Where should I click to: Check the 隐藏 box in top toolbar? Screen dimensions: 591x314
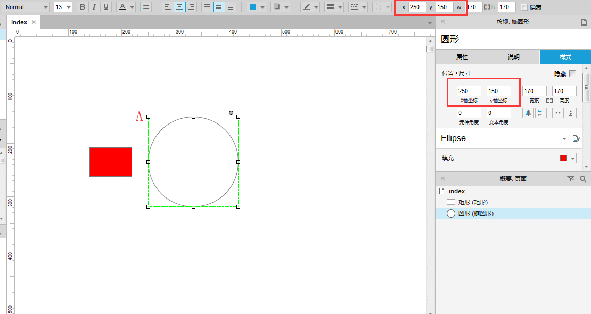pos(524,7)
